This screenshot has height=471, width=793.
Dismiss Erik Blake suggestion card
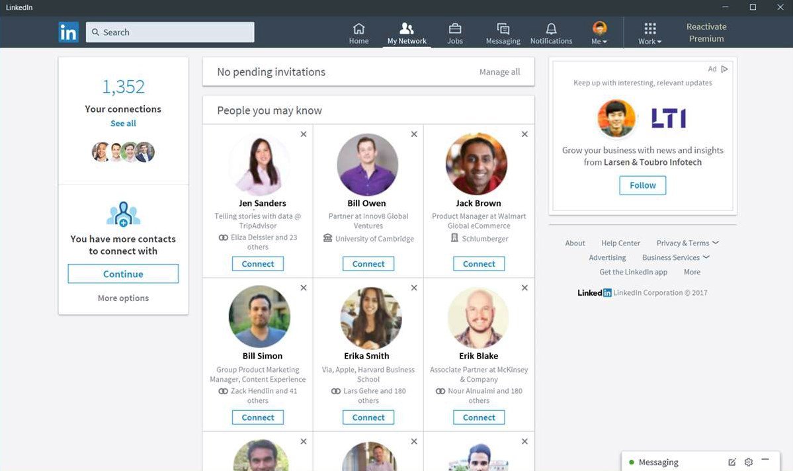pyautogui.click(x=524, y=288)
